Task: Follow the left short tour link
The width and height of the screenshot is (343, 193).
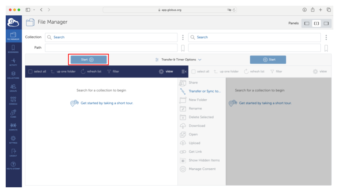Action: (x=106, y=103)
